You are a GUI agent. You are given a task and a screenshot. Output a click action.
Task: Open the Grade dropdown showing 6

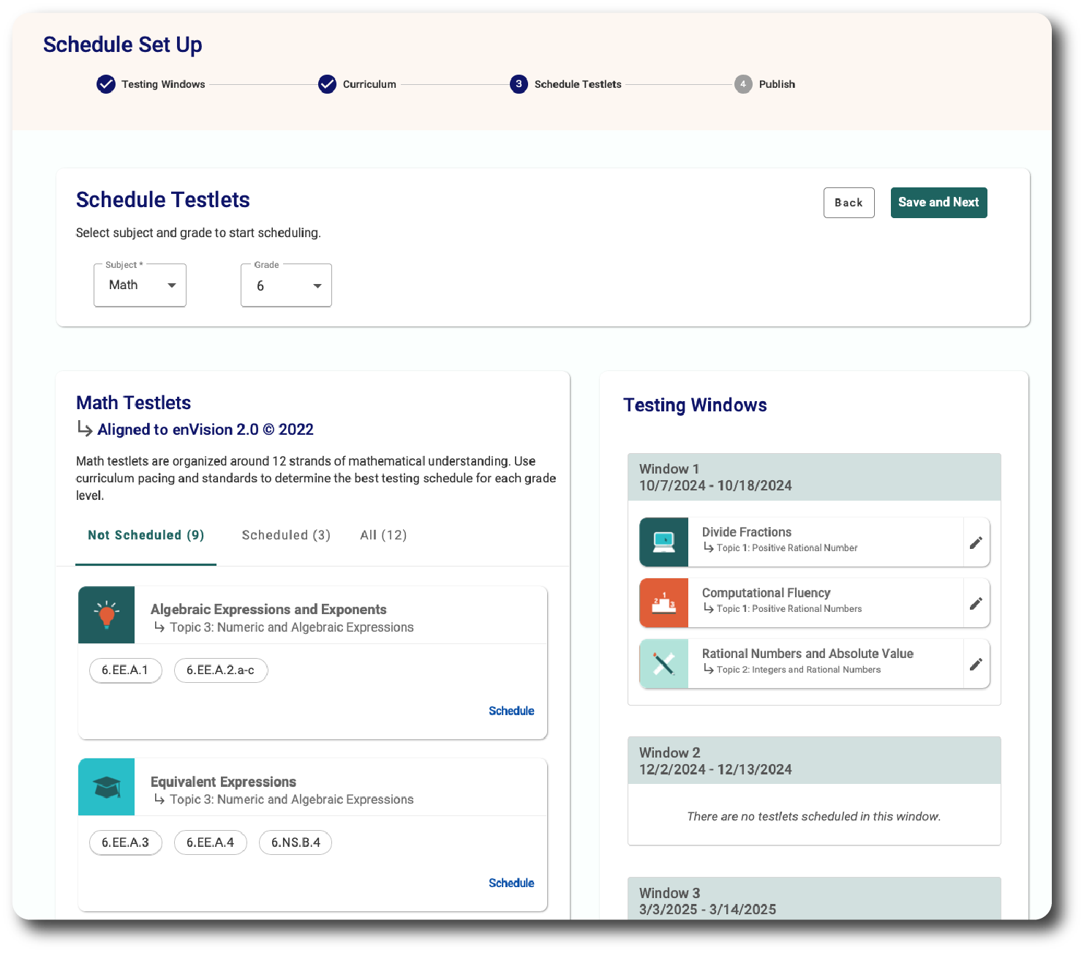[x=287, y=285]
